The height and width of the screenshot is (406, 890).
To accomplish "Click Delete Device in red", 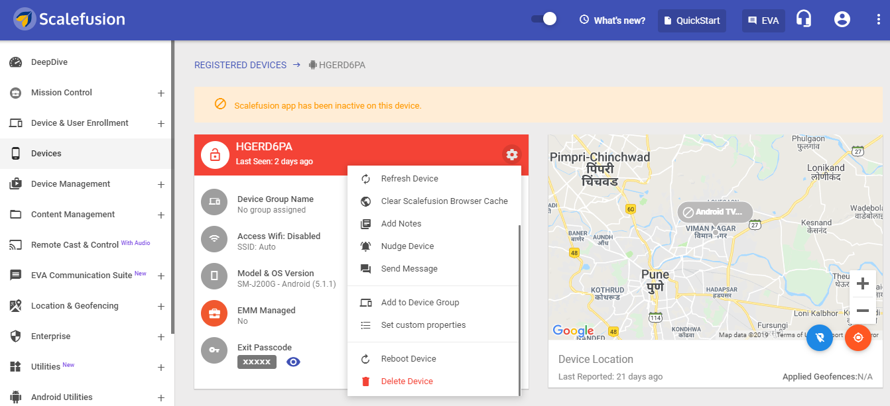I will [x=407, y=381].
